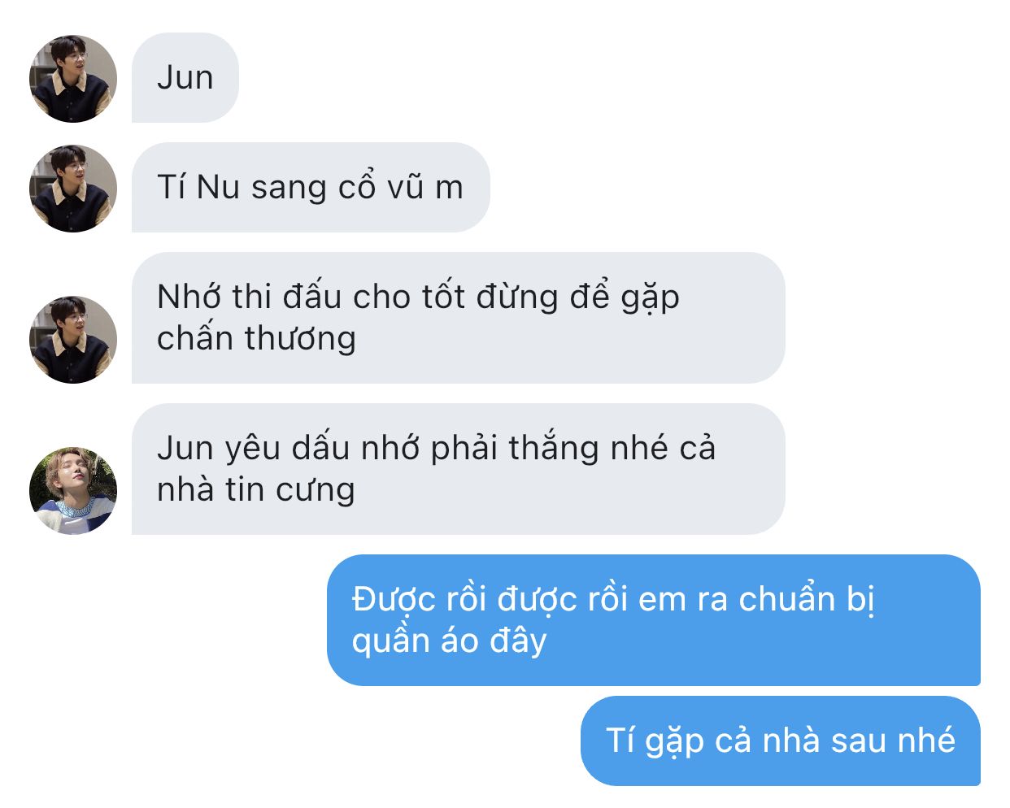
Task: Tap the blond-haired avatar beside "Jun yêu dấu" message
Action: point(73,490)
